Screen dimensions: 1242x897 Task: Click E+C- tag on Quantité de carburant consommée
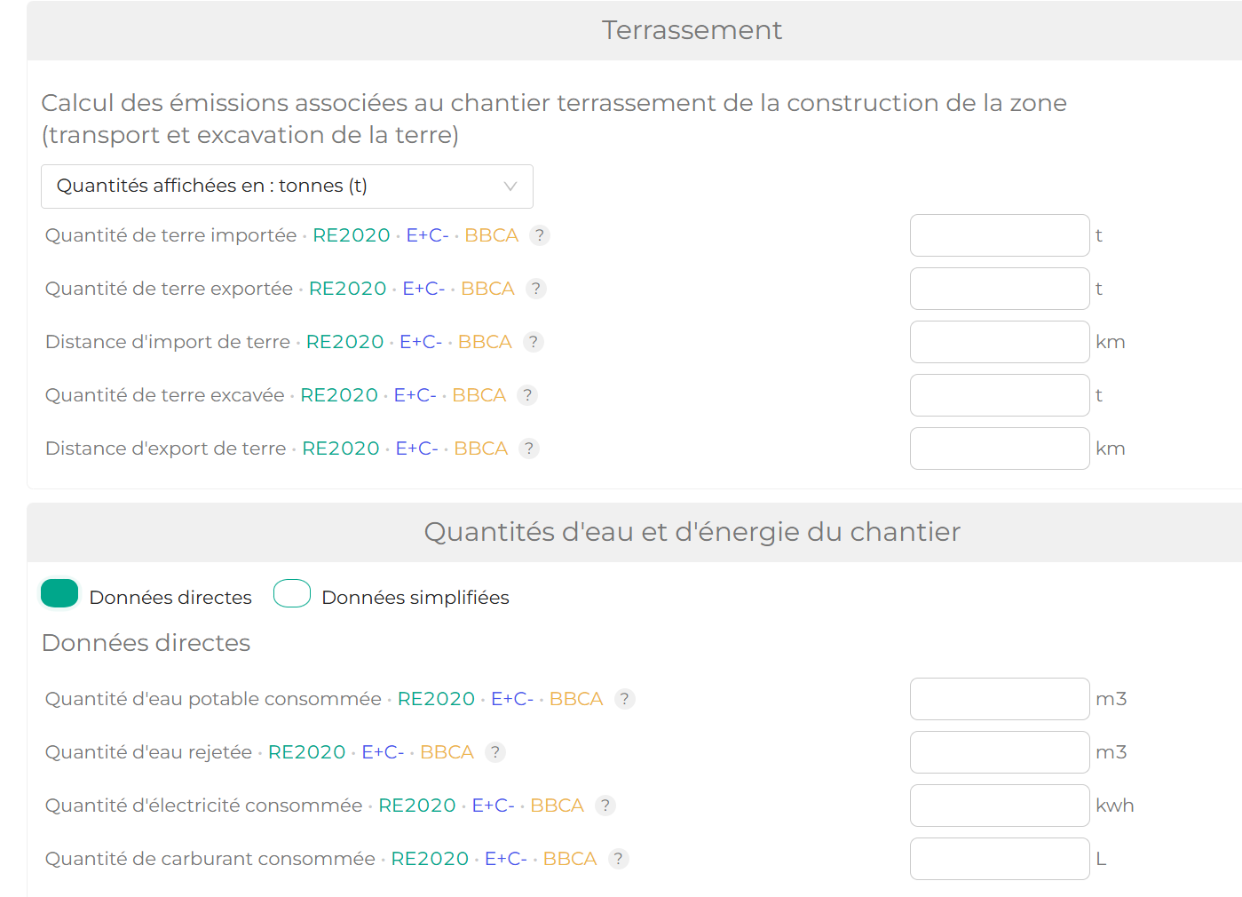point(506,859)
